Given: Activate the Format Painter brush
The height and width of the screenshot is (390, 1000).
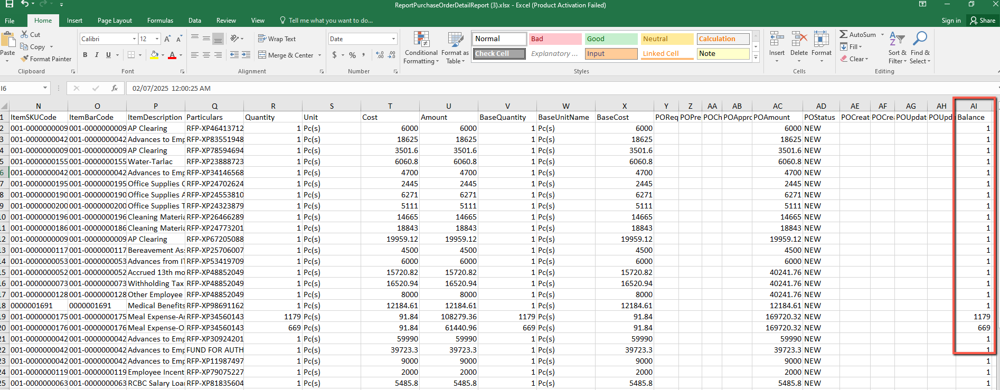Looking at the screenshot, I should coord(24,59).
